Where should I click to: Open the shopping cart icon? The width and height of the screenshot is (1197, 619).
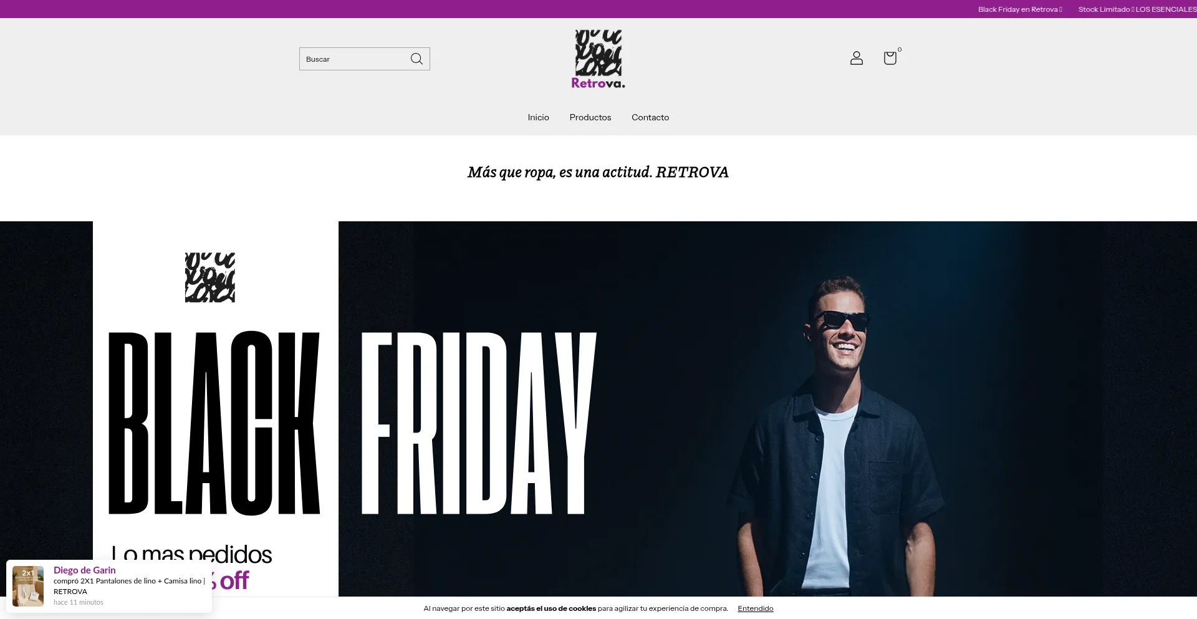click(890, 58)
